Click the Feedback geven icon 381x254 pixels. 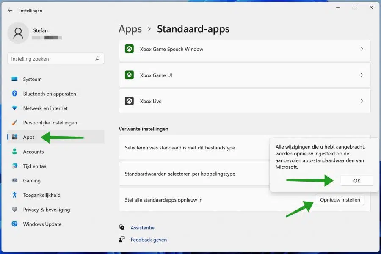coord(122,240)
